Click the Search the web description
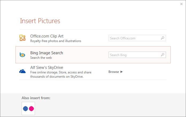Image resolution: width=186 pixels, height=117 pixels. click(41, 58)
